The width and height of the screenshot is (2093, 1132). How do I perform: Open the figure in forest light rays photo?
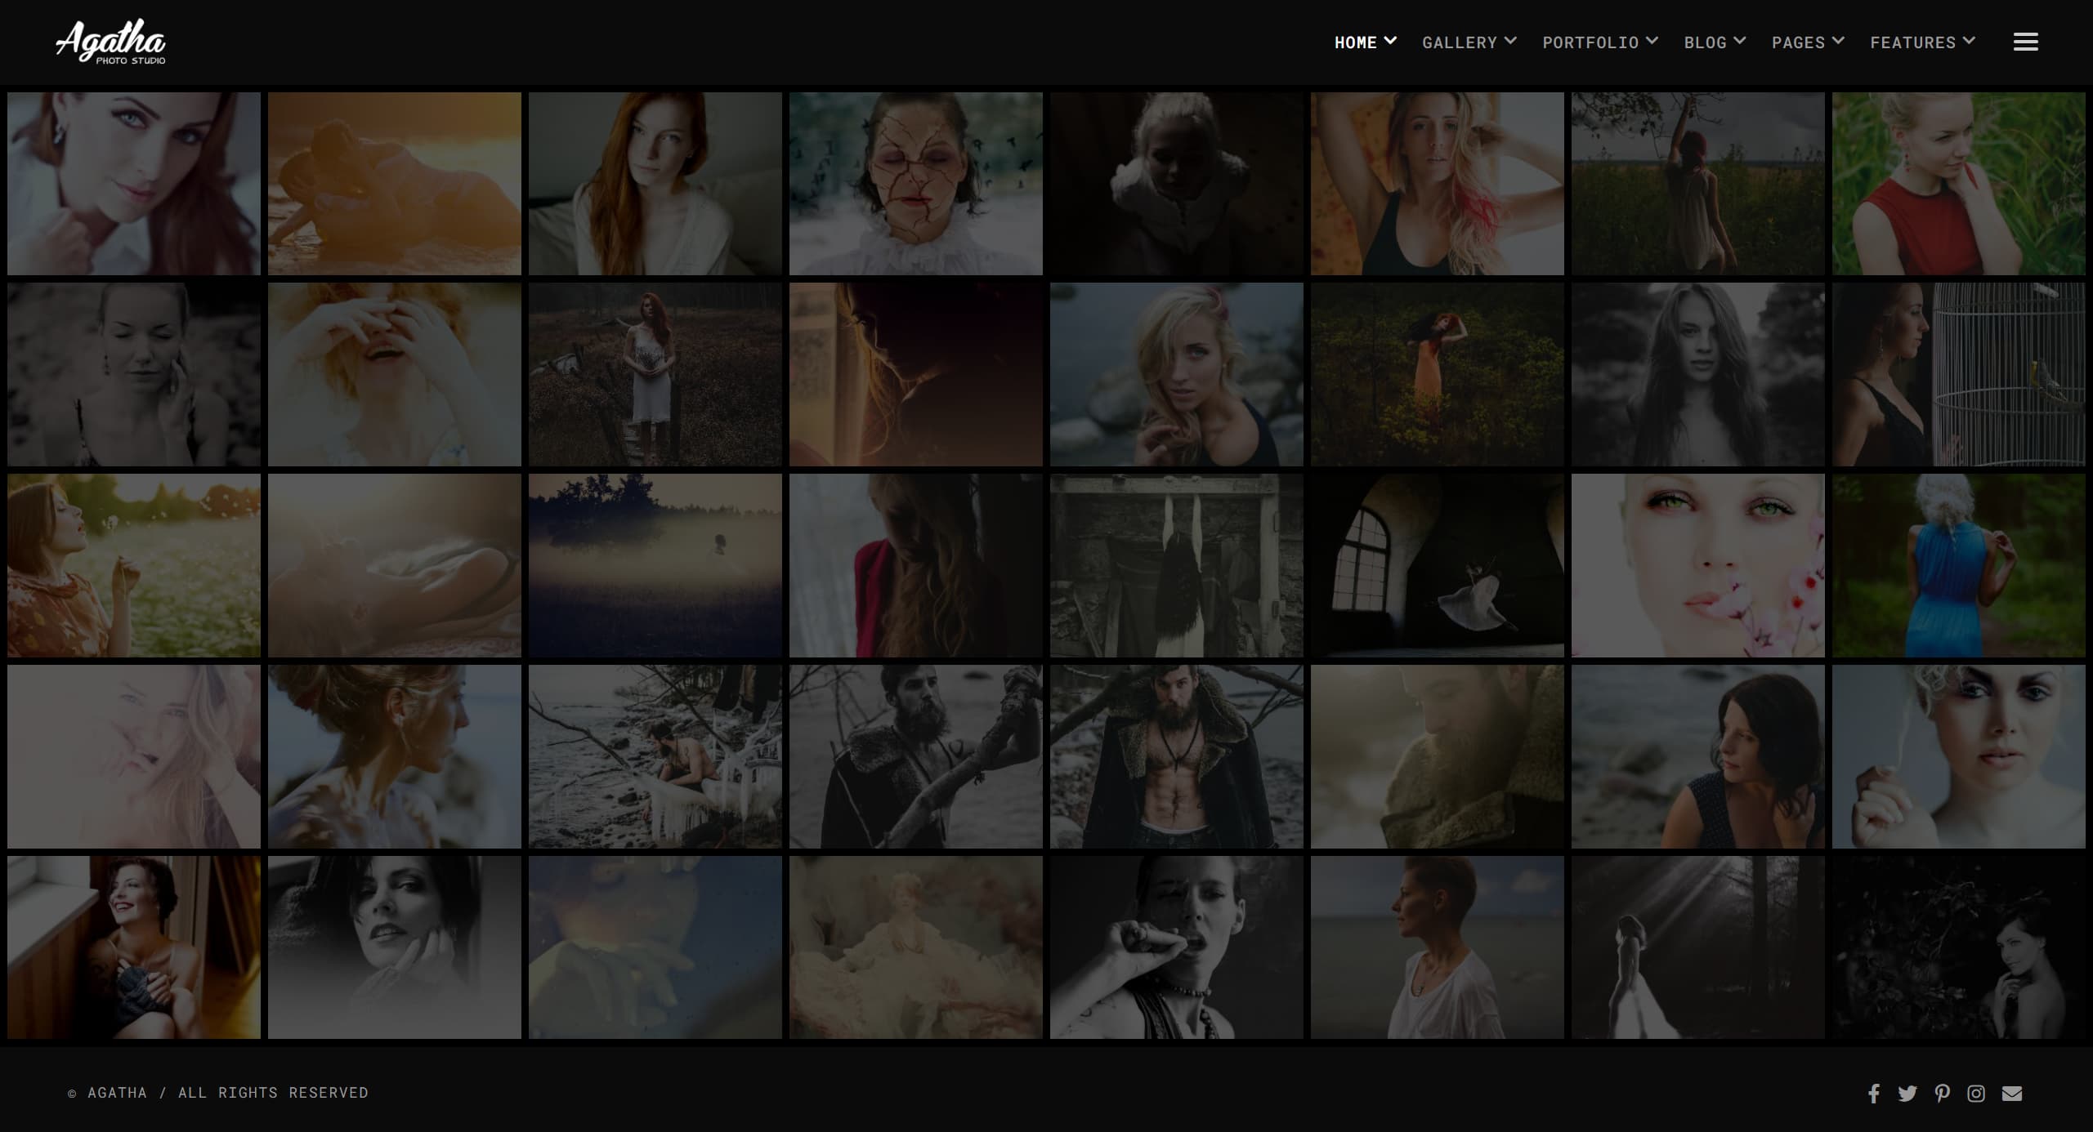1698,947
